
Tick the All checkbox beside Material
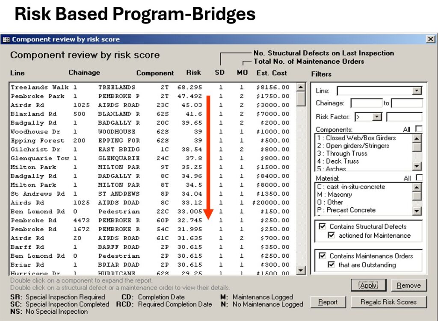(x=419, y=177)
